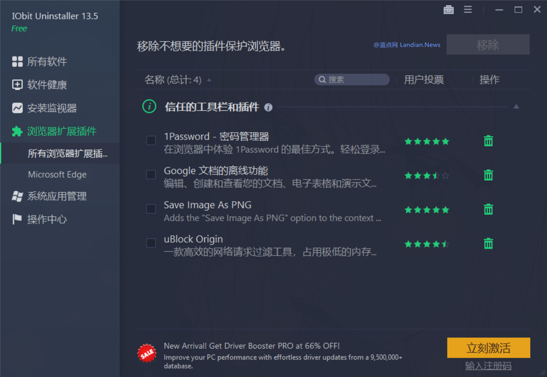
Task: Click the 软件健康 plus-box icon
Action: [x=17, y=85]
